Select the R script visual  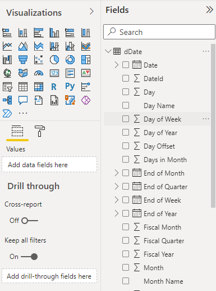(54, 87)
